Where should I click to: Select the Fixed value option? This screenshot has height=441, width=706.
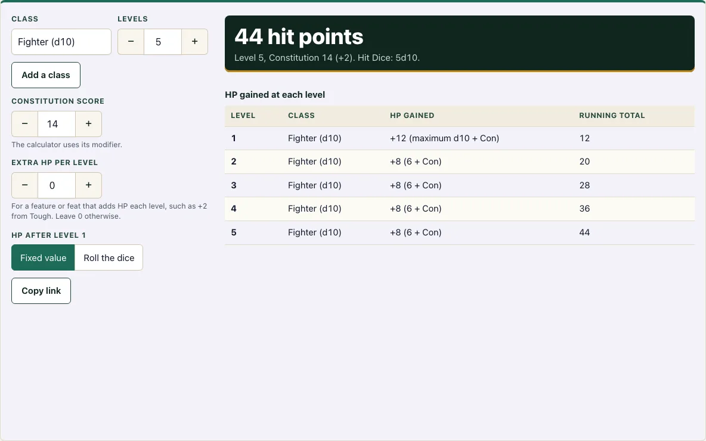[43, 258]
